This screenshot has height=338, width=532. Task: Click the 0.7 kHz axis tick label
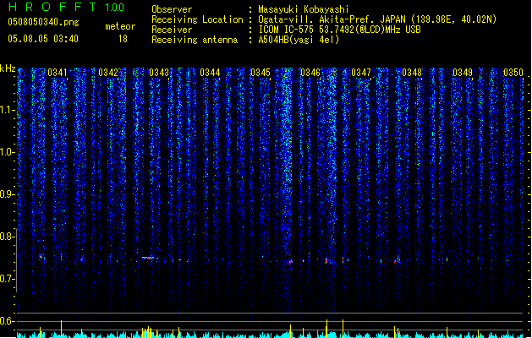7,279
